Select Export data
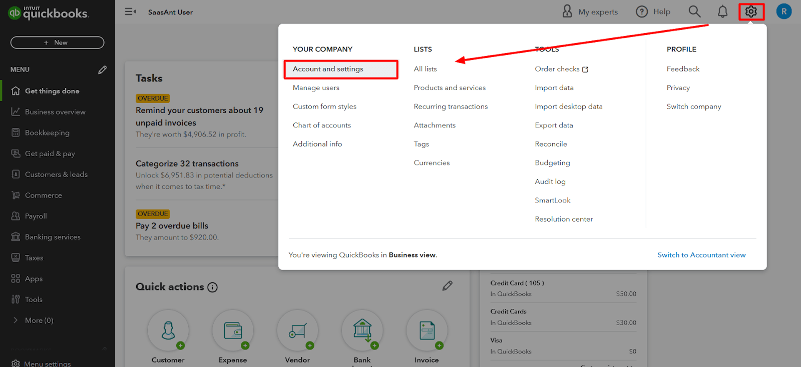Image resolution: width=801 pixels, height=367 pixels. pyautogui.click(x=554, y=125)
